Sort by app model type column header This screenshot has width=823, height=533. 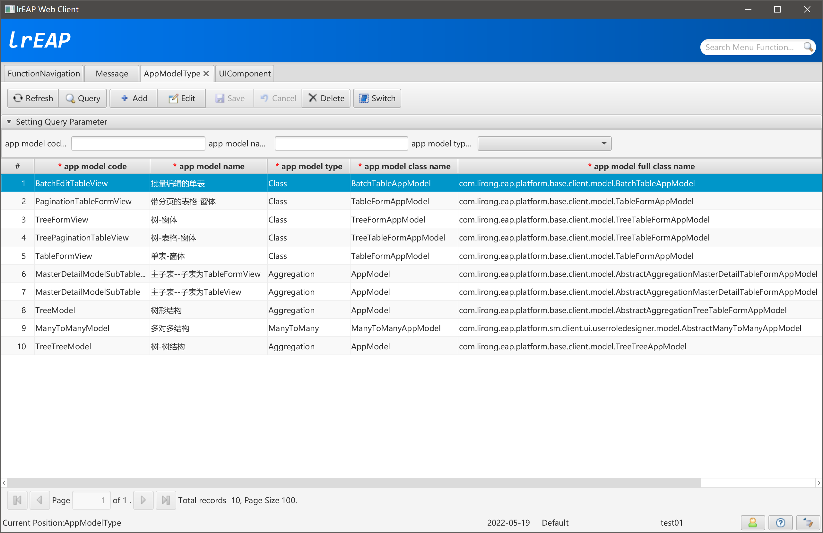pos(309,166)
